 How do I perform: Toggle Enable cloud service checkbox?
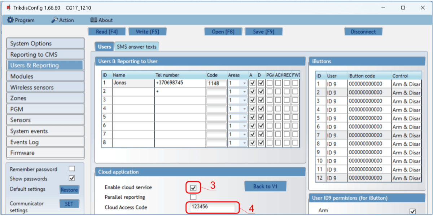193,188
